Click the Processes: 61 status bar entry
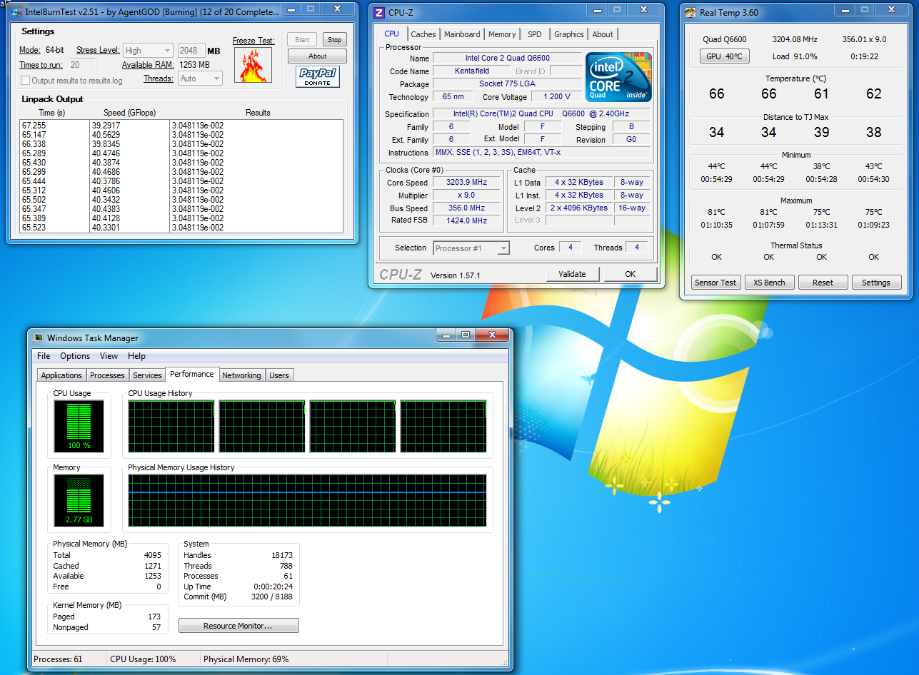The height and width of the screenshot is (675, 919). click(x=59, y=659)
